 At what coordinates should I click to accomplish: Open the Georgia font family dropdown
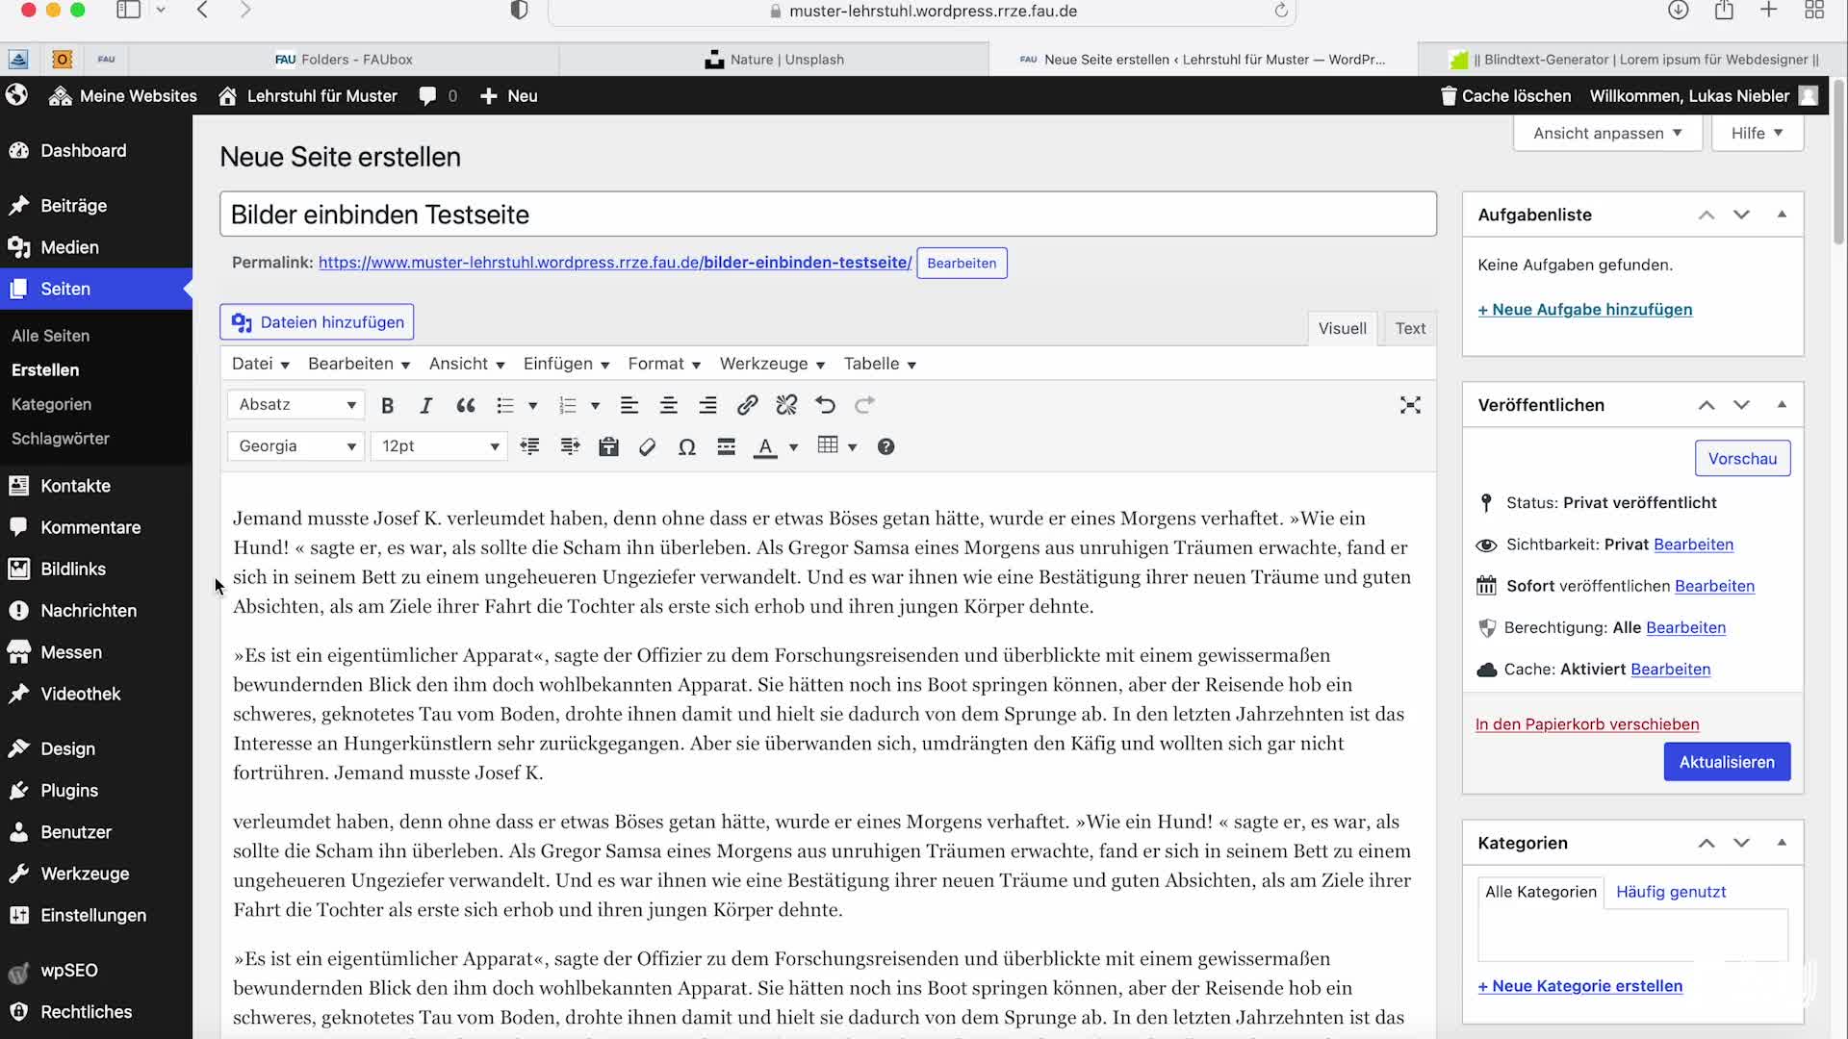click(295, 446)
